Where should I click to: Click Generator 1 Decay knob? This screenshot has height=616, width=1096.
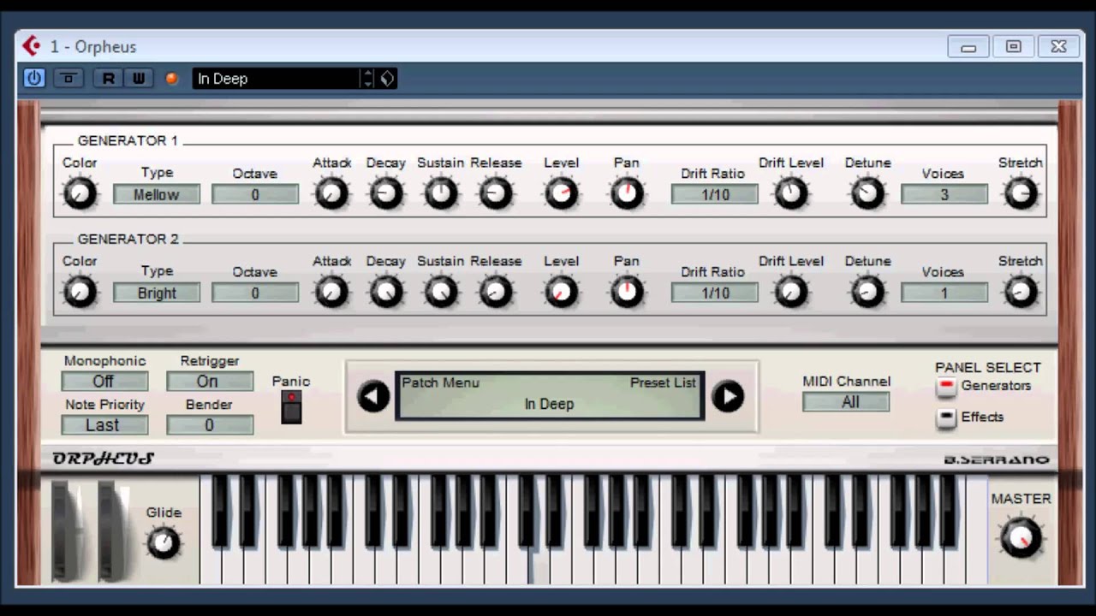tap(385, 193)
